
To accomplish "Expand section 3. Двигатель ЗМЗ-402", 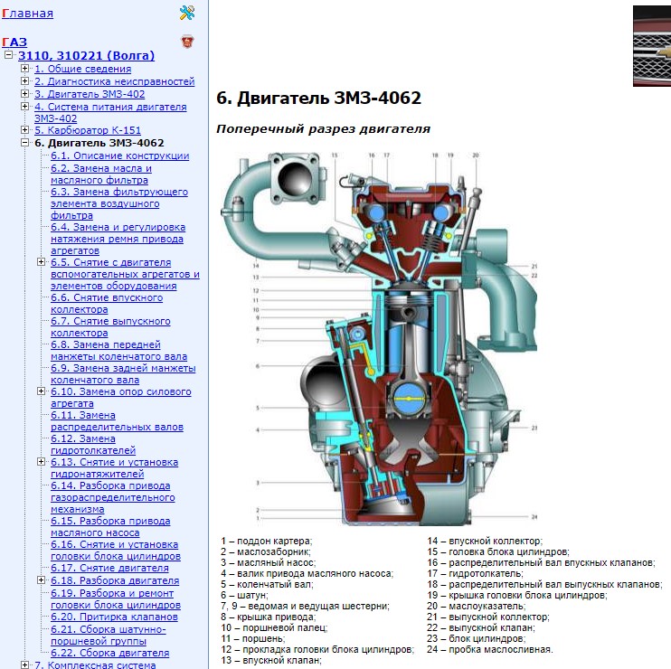I will (x=24, y=93).
